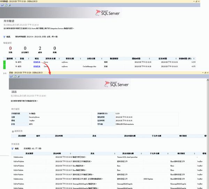Sort by the 資料夾名稱 column arrow

[59, 59]
